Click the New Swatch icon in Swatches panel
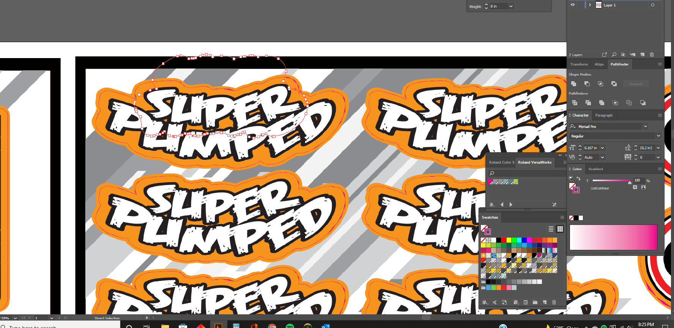The width and height of the screenshot is (674, 328). (x=545, y=303)
